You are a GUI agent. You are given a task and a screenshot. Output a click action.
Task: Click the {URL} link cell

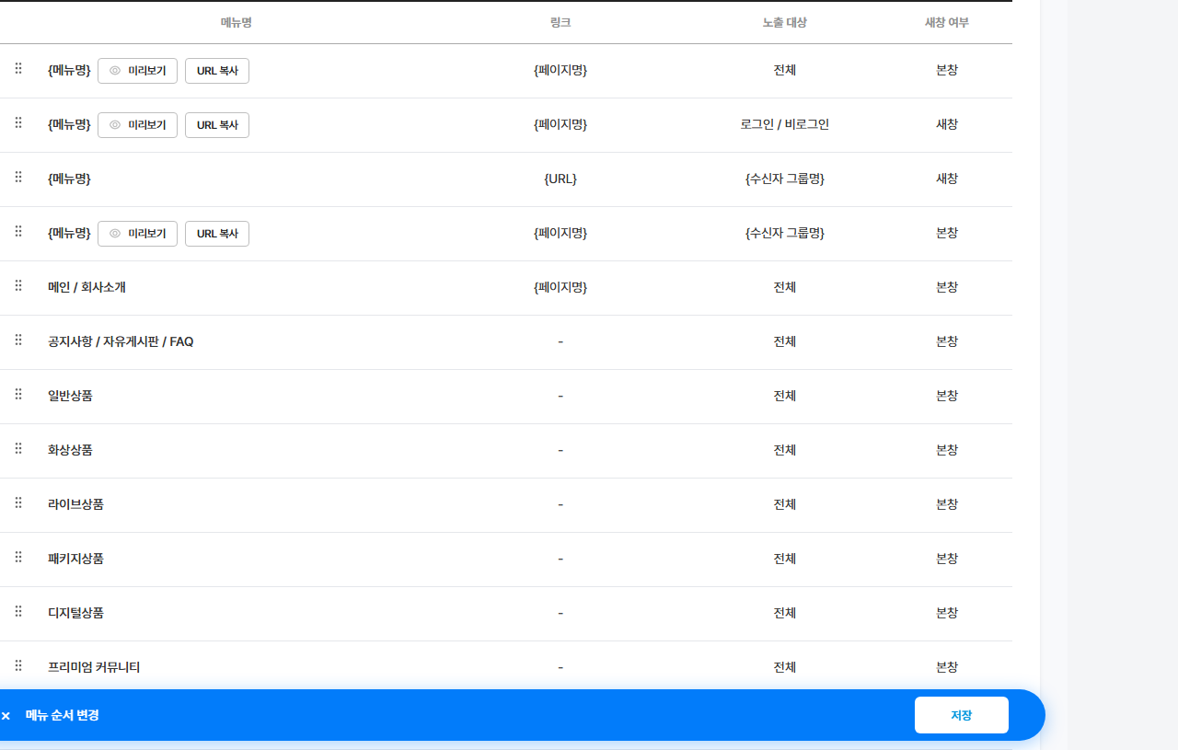(560, 179)
